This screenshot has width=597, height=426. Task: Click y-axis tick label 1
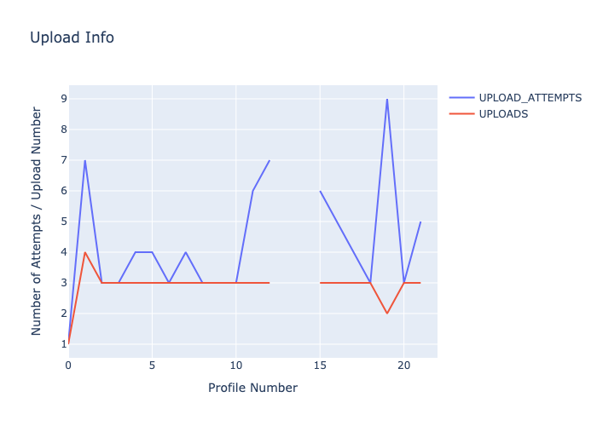pos(63,344)
